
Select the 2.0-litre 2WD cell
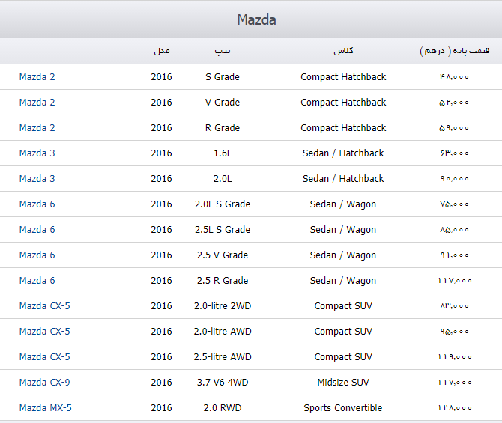point(223,306)
